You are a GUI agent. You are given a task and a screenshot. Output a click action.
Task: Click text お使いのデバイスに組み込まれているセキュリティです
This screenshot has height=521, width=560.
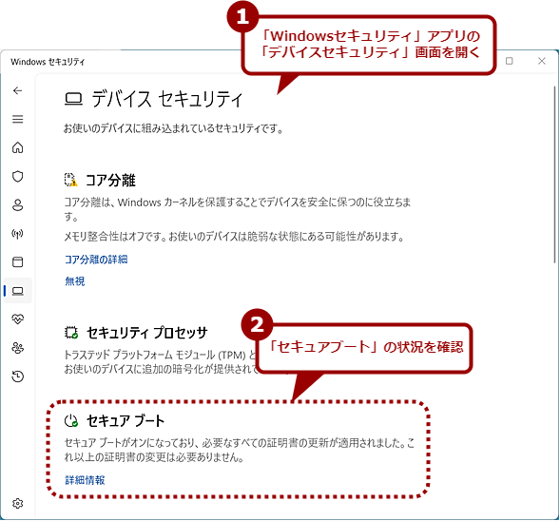[173, 128]
